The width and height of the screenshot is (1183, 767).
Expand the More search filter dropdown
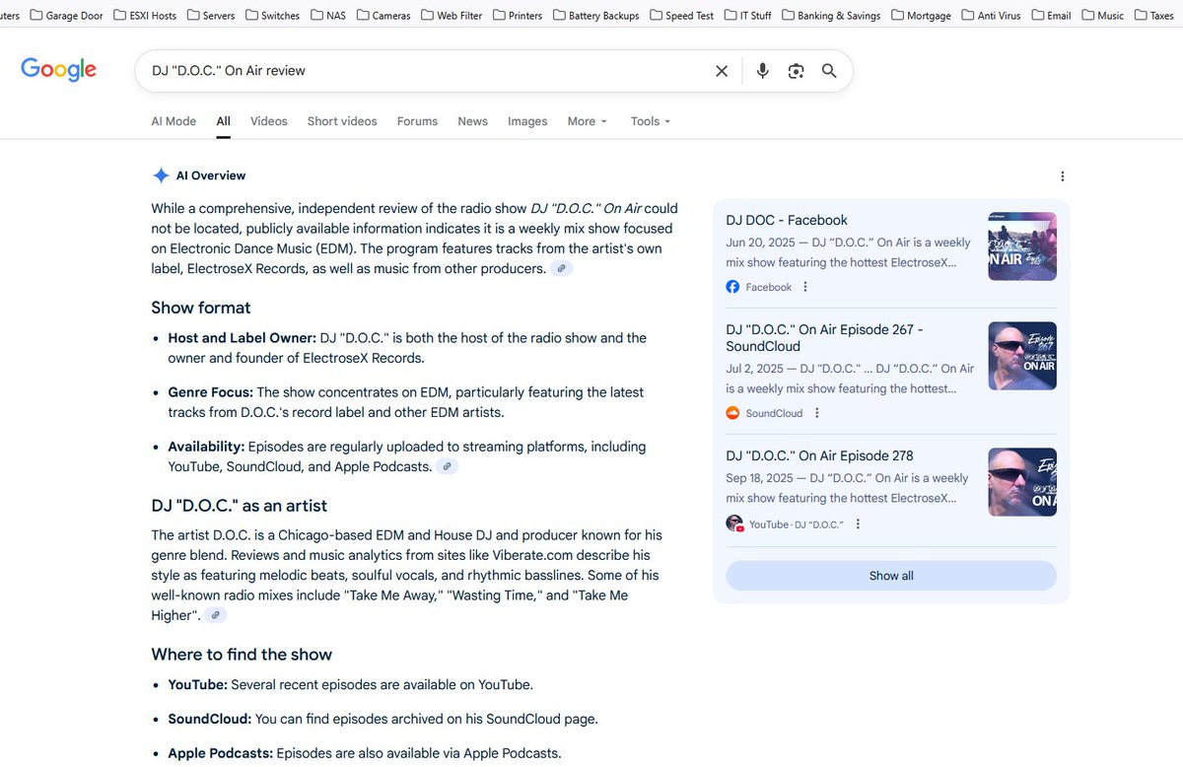point(588,121)
